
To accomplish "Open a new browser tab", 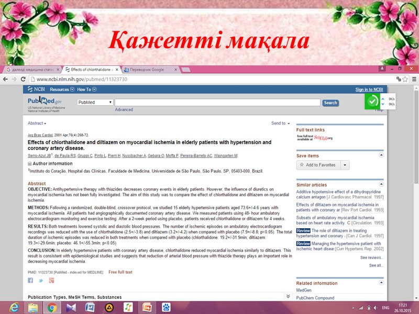I will (186, 70).
